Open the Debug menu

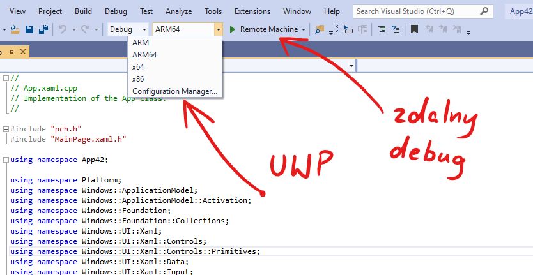[x=116, y=11]
